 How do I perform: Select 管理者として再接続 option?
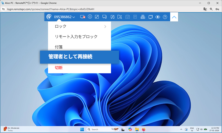click(79, 57)
